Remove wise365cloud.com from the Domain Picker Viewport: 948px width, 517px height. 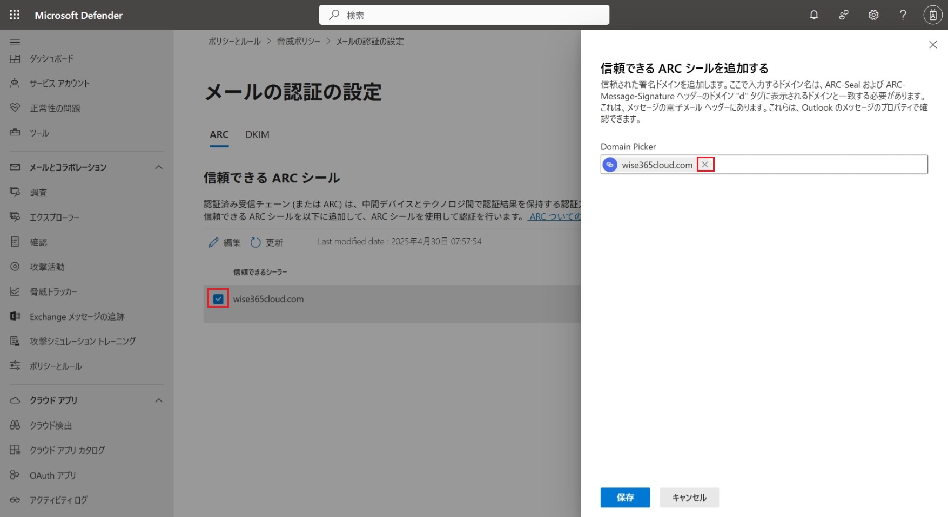pyautogui.click(x=705, y=165)
